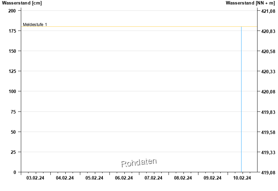278x191 pixels.
Task: Click the 07.02.24 date label
Action: click(154, 178)
